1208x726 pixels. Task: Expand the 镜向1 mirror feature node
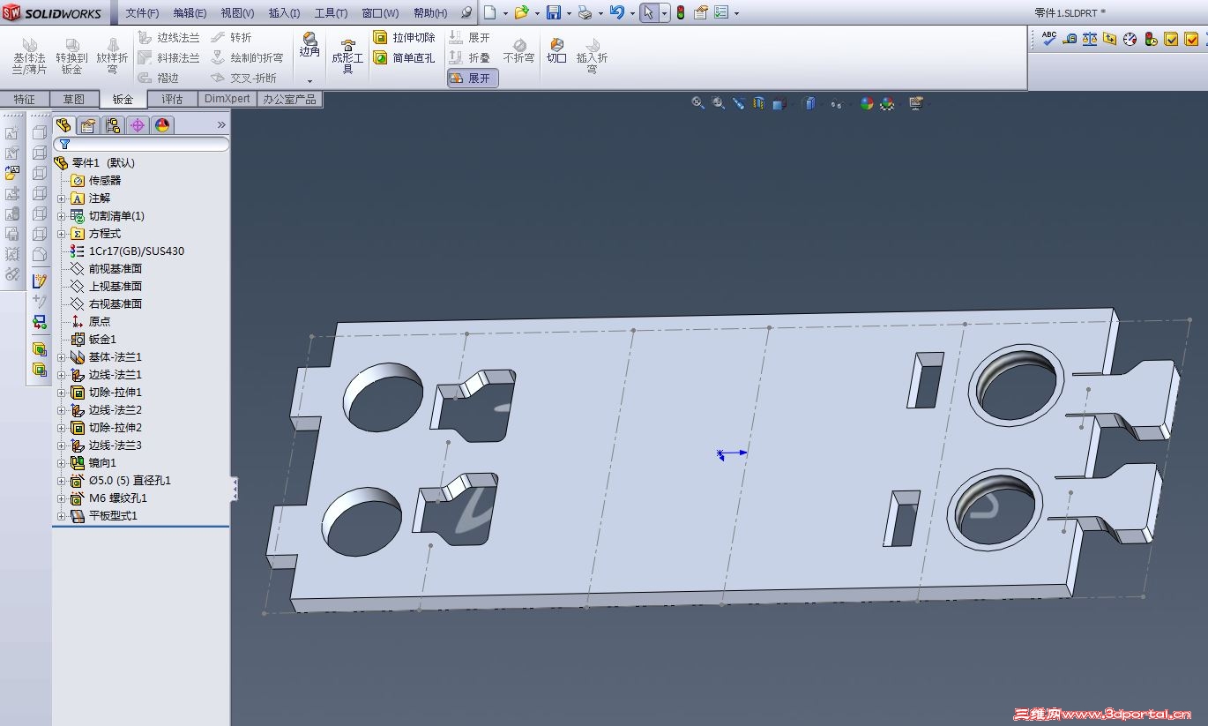tap(62, 463)
